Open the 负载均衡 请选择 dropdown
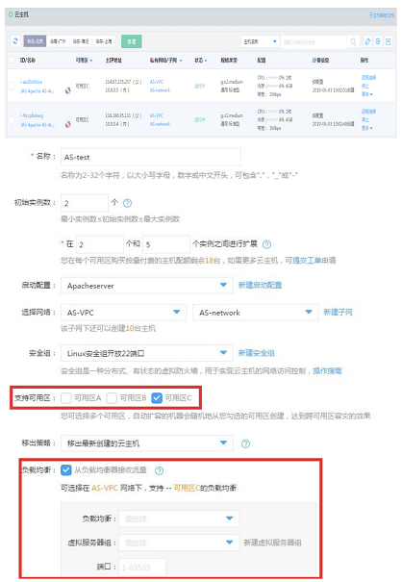The width and height of the screenshot is (402, 582). pos(179,519)
